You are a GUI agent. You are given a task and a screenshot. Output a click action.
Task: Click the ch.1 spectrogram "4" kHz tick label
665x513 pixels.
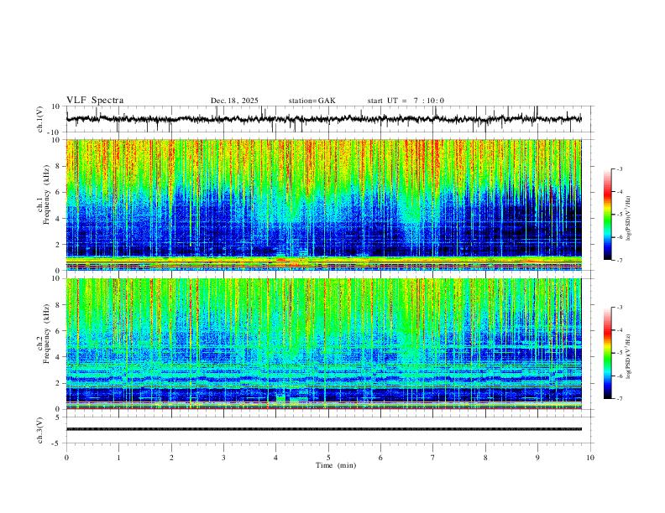tap(59, 219)
